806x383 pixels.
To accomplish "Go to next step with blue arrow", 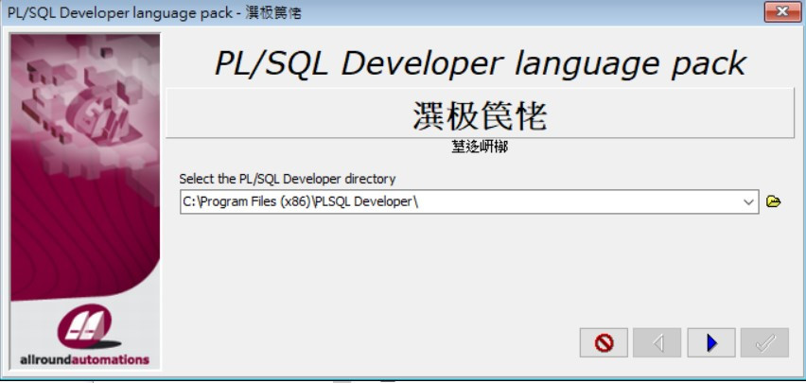I will pos(711,342).
